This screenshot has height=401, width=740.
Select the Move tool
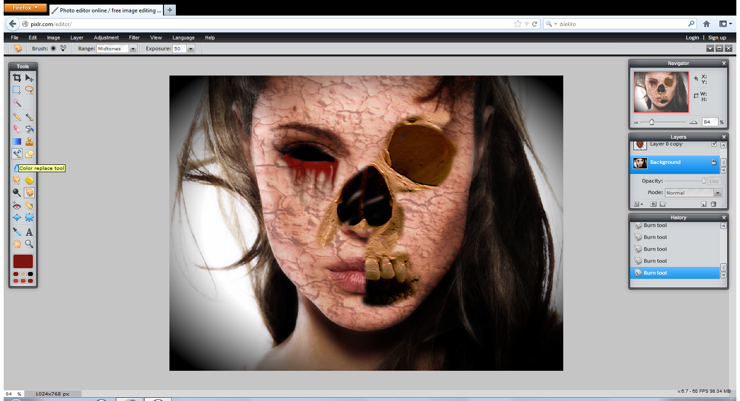click(29, 78)
